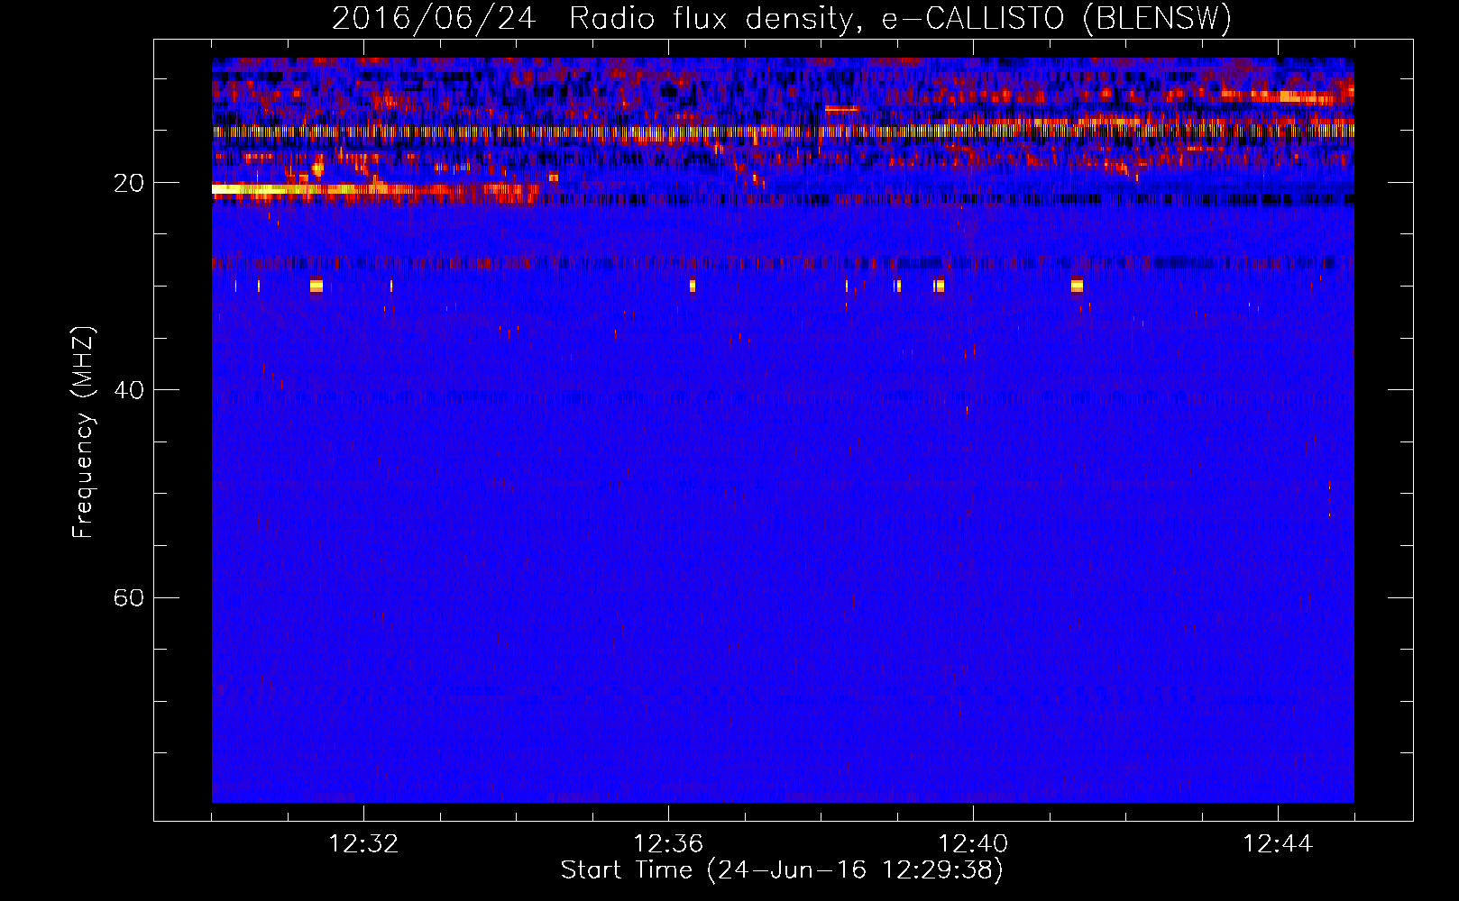Click the 12:36 time tick label
1459x901 pixels.
668,844
